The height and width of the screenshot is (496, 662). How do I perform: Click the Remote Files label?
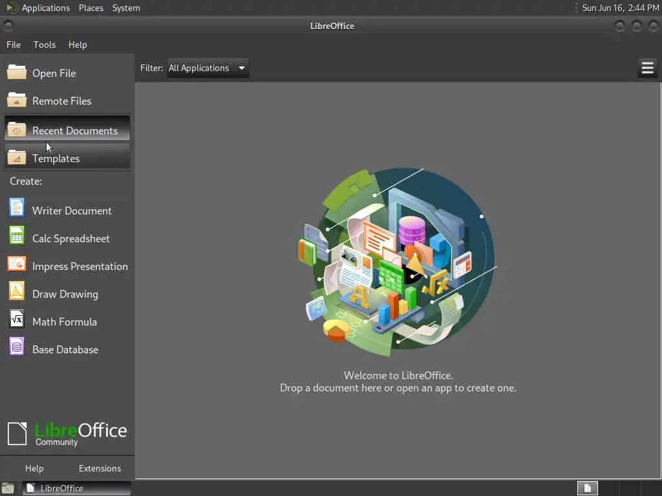tap(61, 101)
